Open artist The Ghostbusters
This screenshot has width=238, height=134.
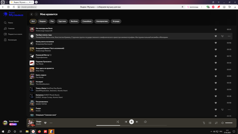(42, 84)
